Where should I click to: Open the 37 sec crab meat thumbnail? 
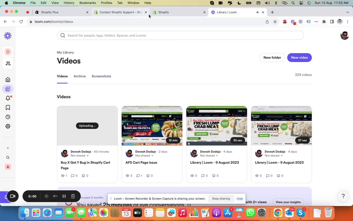(x=281, y=126)
